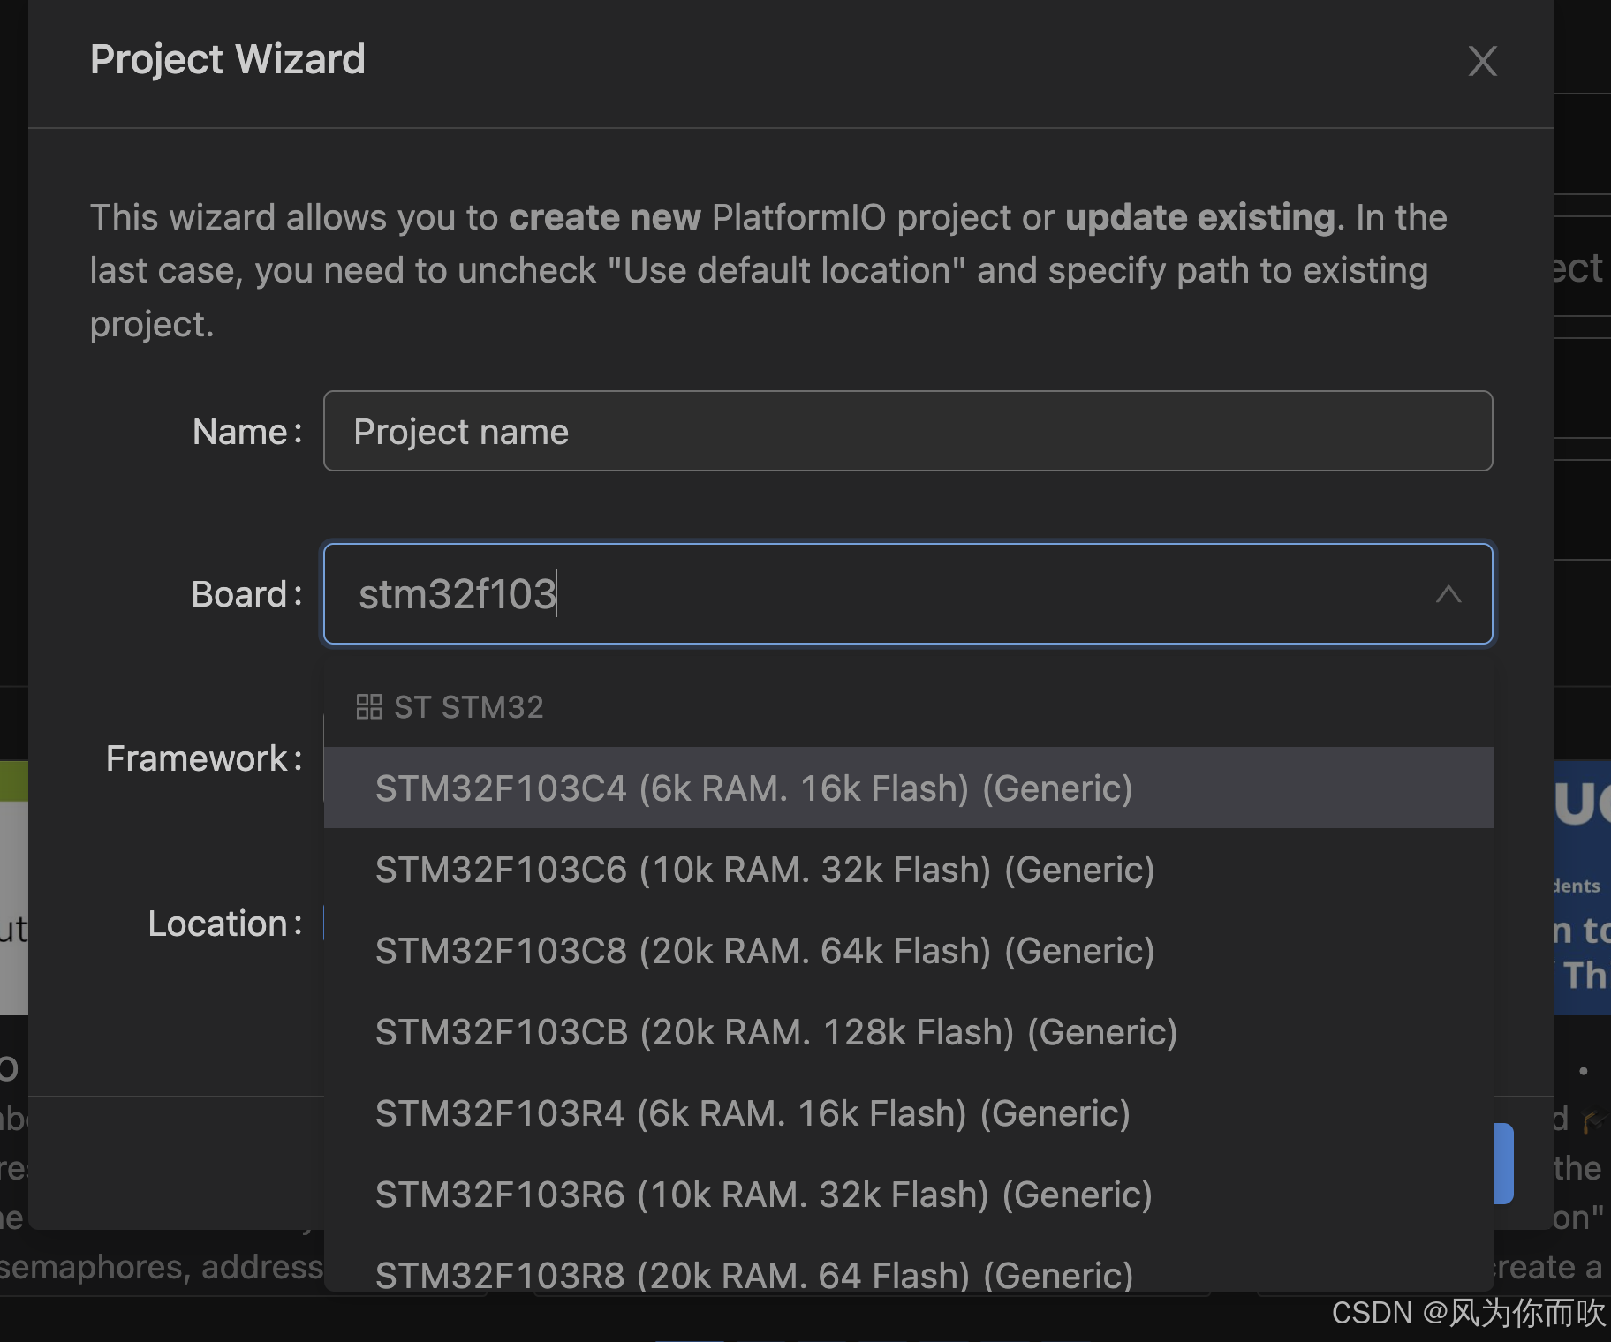Click the Project Wizard title text

pos(227,59)
